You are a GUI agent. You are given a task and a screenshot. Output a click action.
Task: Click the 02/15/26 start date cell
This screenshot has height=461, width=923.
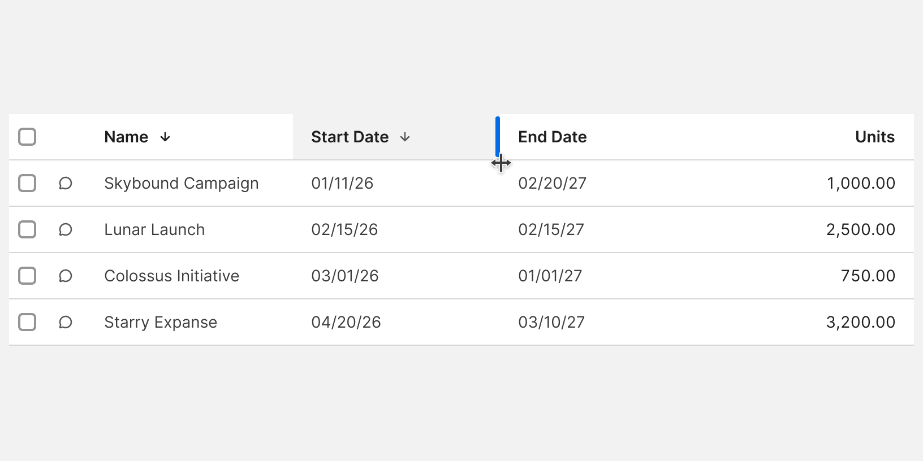(x=344, y=230)
